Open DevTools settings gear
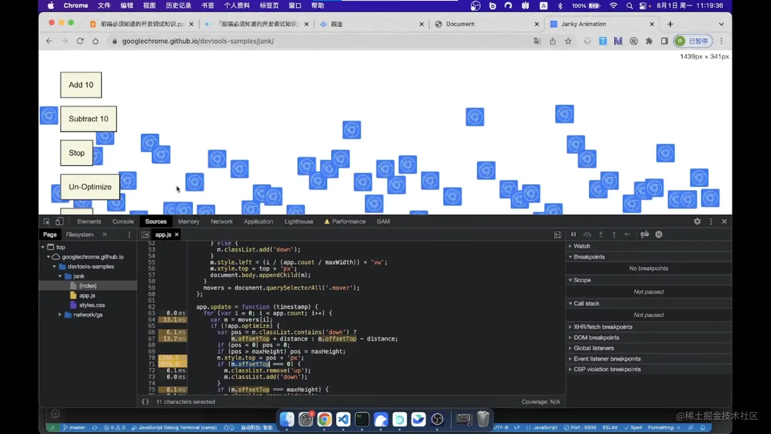The image size is (771, 434). tap(697, 221)
